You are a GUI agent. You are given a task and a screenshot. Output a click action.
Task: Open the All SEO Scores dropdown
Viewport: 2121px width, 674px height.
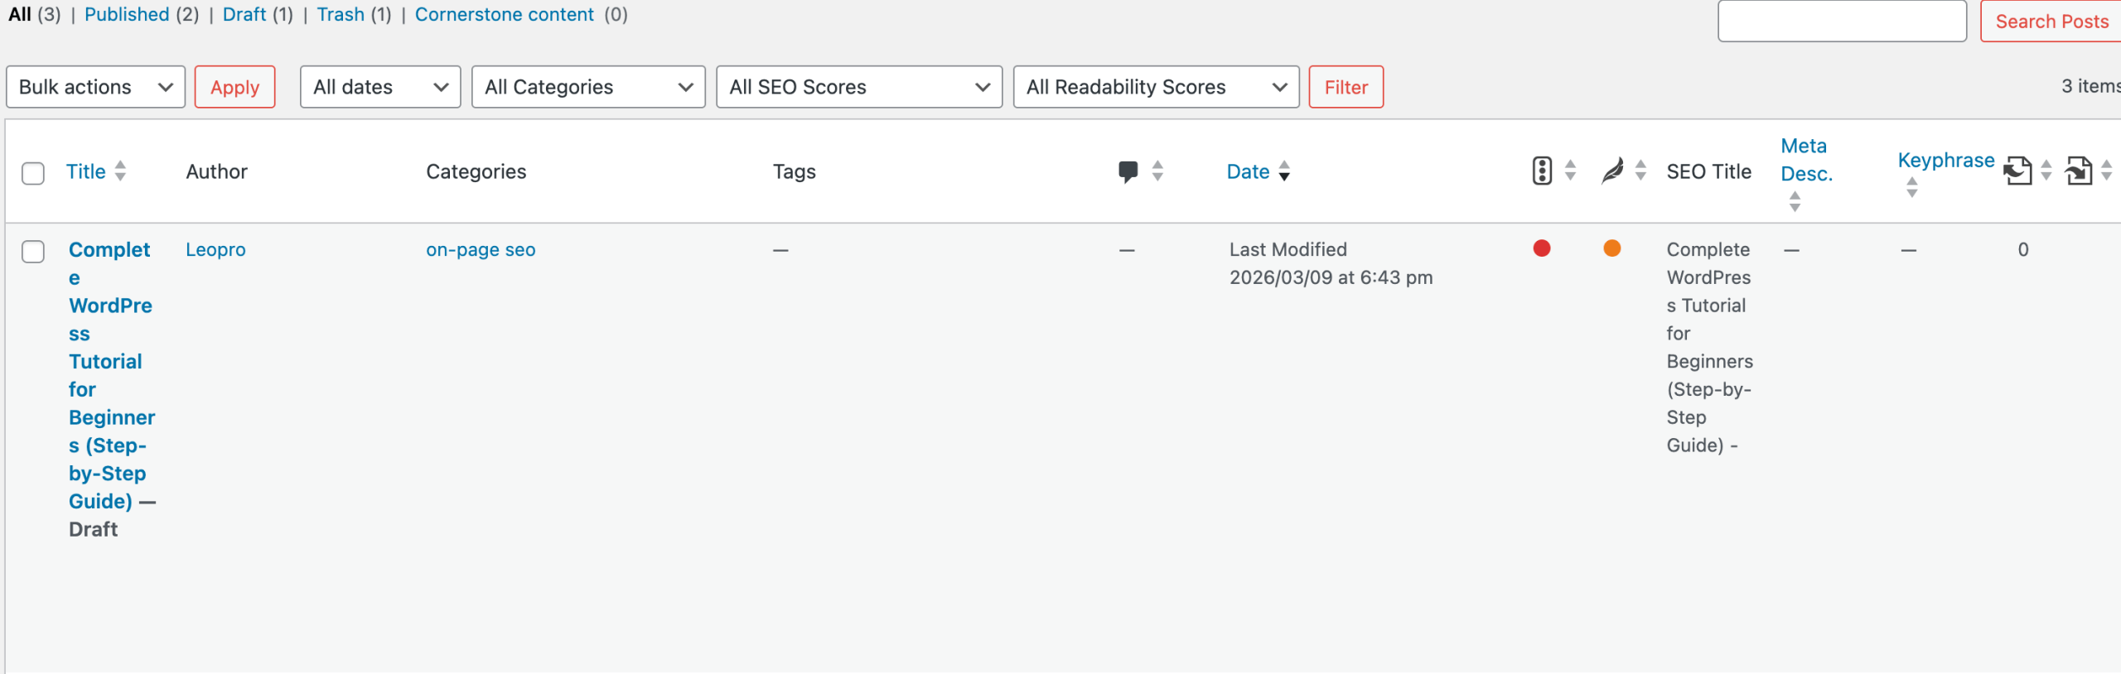[x=858, y=86]
